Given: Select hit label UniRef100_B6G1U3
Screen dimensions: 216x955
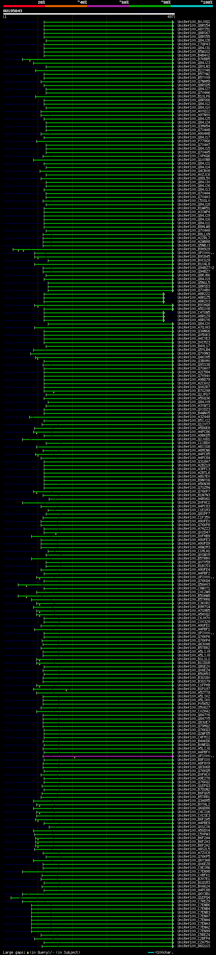Looking at the screenshot, I should click(194, 946).
